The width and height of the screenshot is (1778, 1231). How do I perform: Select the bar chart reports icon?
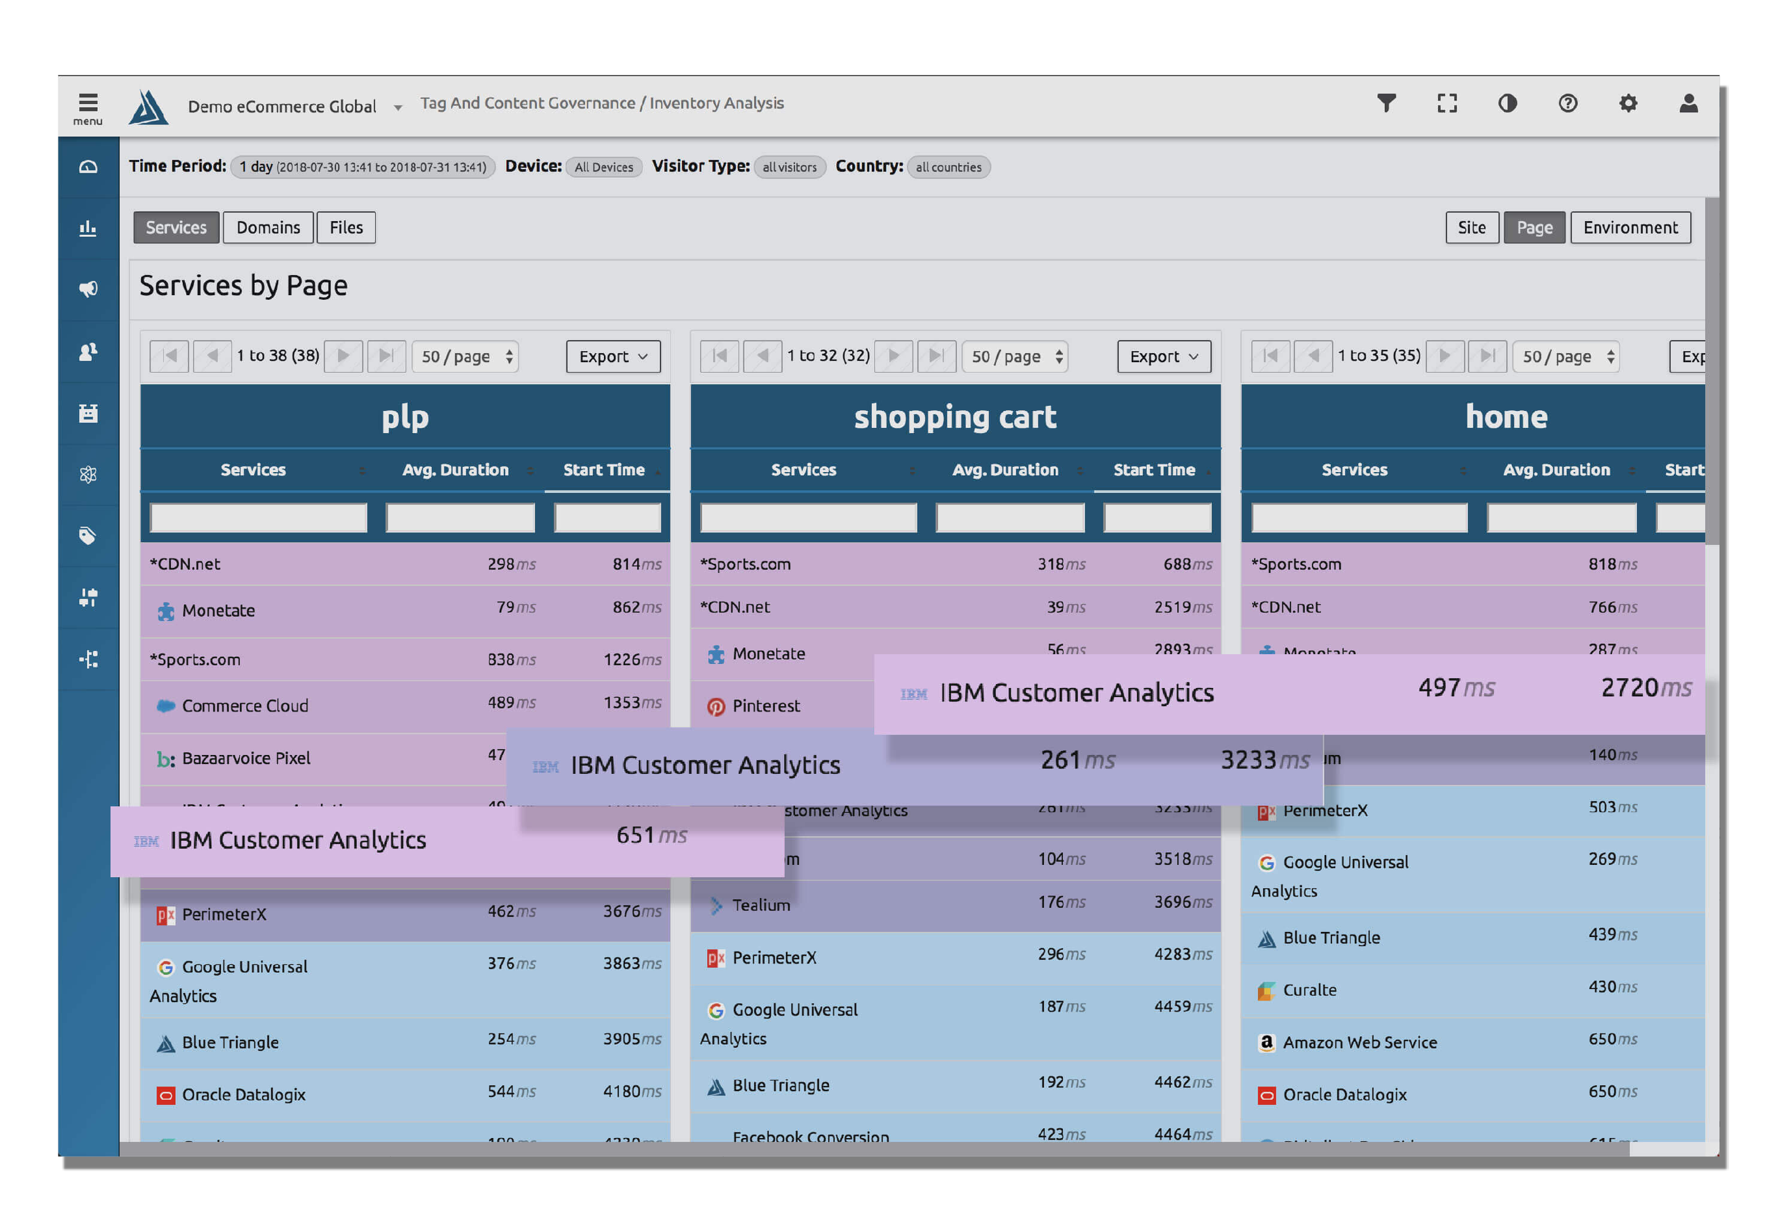click(x=88, y=228)
